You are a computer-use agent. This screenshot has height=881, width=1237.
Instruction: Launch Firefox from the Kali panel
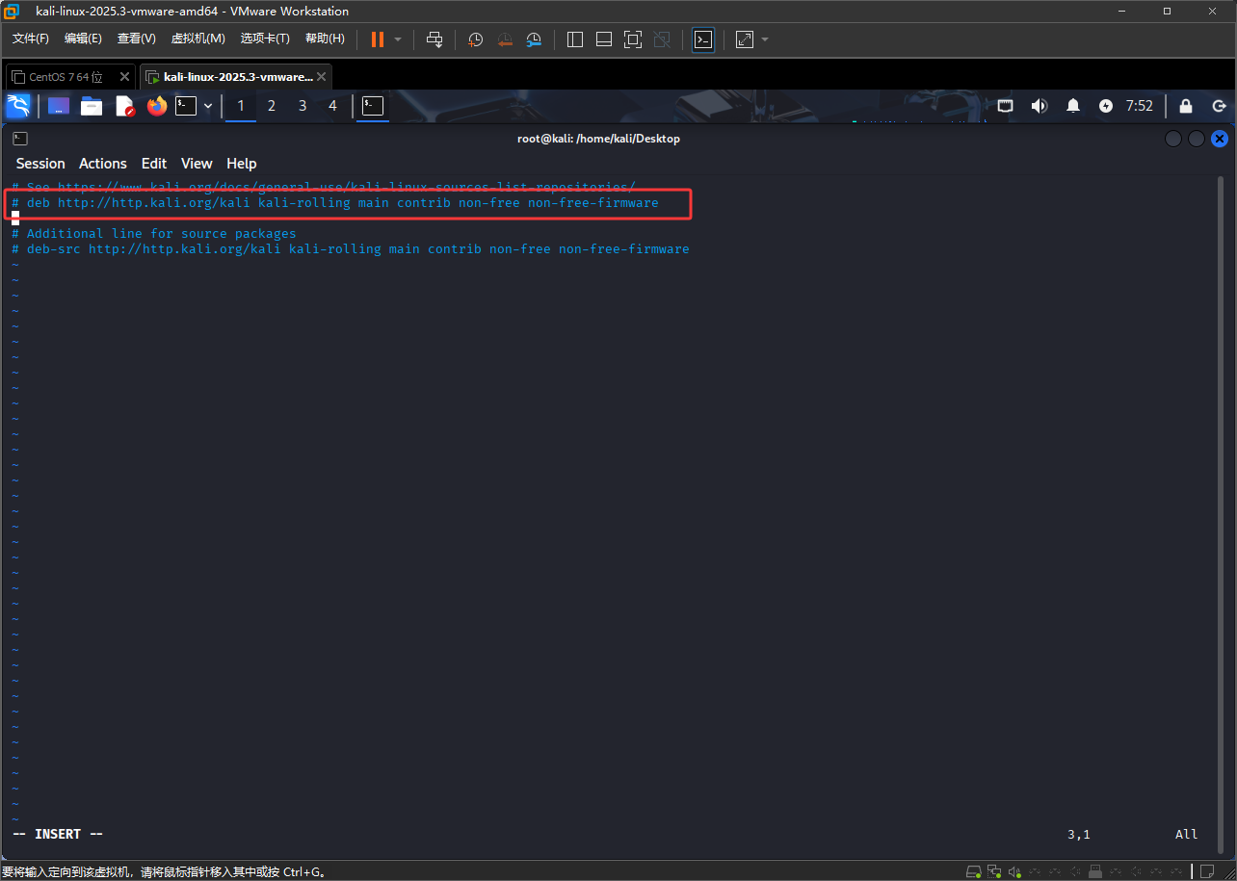click(157, 106)
